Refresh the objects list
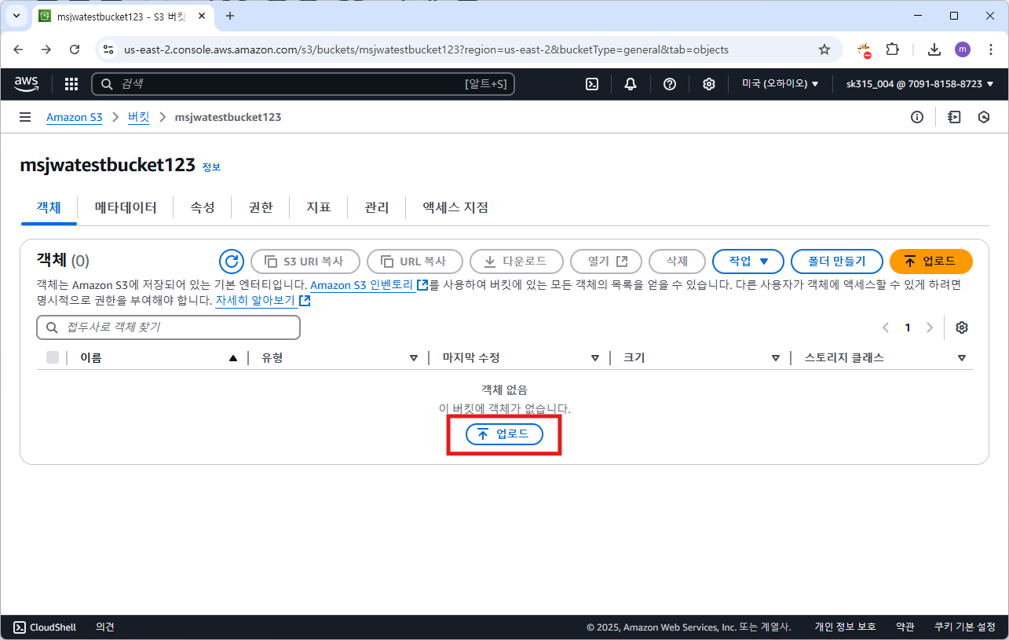This screenshot has width=1009, height=640. coord(231,261)
